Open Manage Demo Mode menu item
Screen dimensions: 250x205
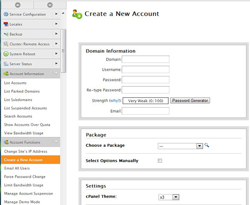pos(22,202)
